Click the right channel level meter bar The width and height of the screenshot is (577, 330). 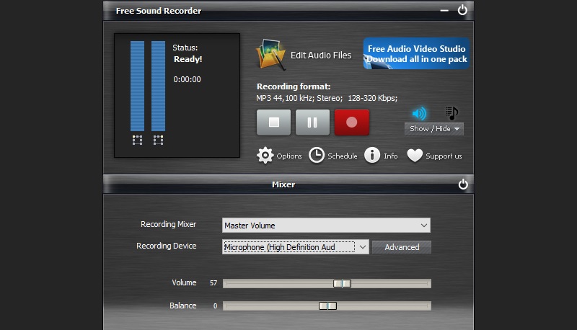(x=158, y=86)
